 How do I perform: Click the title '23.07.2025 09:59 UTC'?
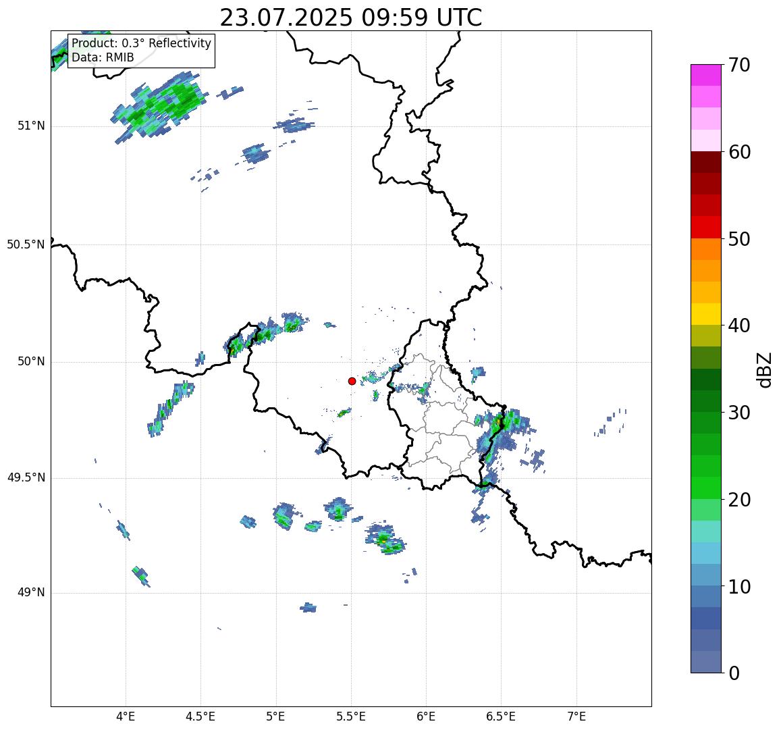click(x=351, y=18)
